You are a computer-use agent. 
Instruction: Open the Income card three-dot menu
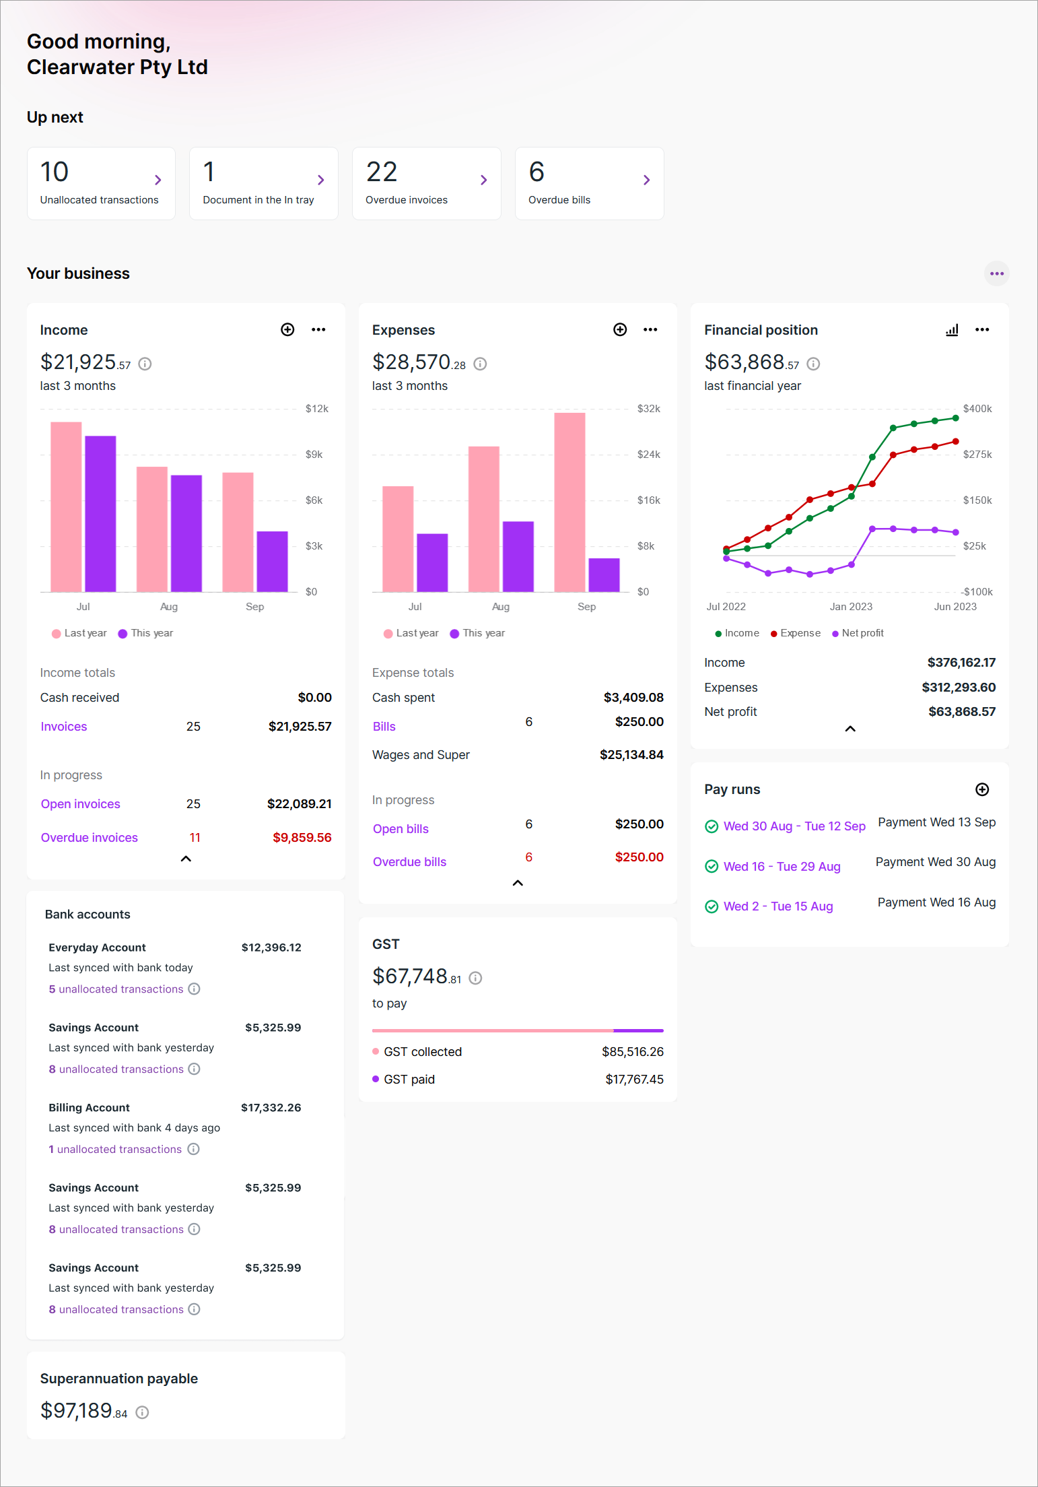pos(318,329)
